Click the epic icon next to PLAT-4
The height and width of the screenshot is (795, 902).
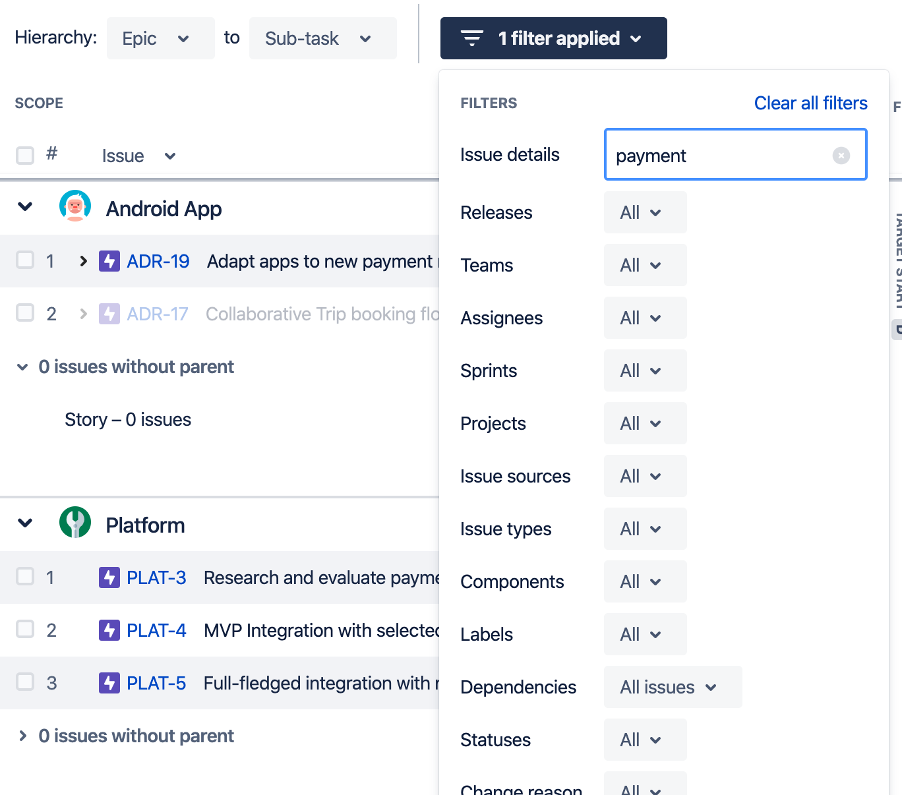[x=109, y=630]
